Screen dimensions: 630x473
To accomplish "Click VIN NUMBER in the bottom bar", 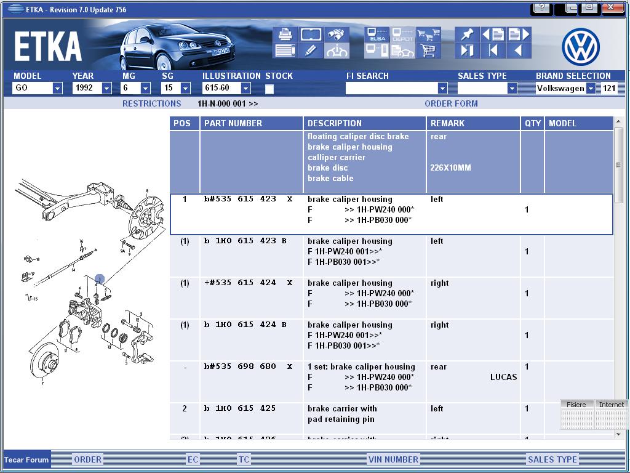I will [393, 459].
